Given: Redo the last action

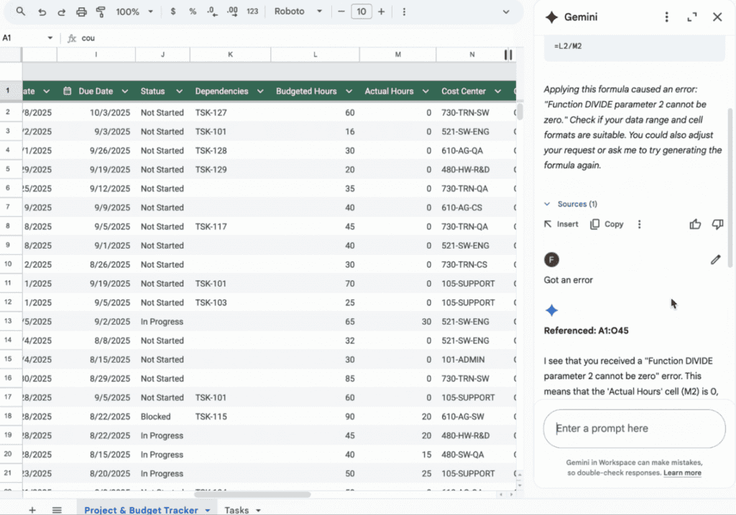Looking at the screenshot, I should pos(62,11).
